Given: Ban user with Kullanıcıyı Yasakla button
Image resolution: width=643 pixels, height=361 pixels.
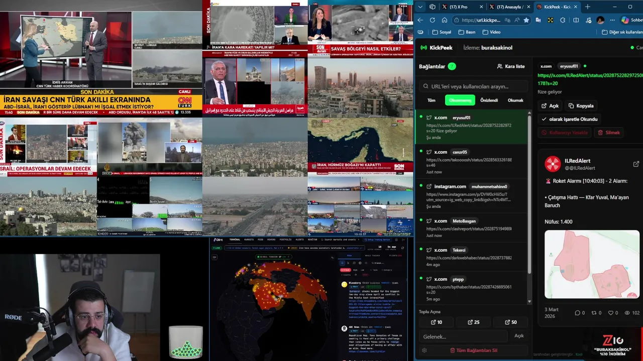Looking at the screenshot, I should pos(565,132).
